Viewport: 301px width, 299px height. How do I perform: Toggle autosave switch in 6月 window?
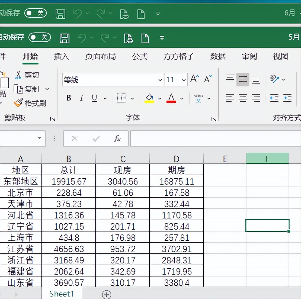click(36, 13)
